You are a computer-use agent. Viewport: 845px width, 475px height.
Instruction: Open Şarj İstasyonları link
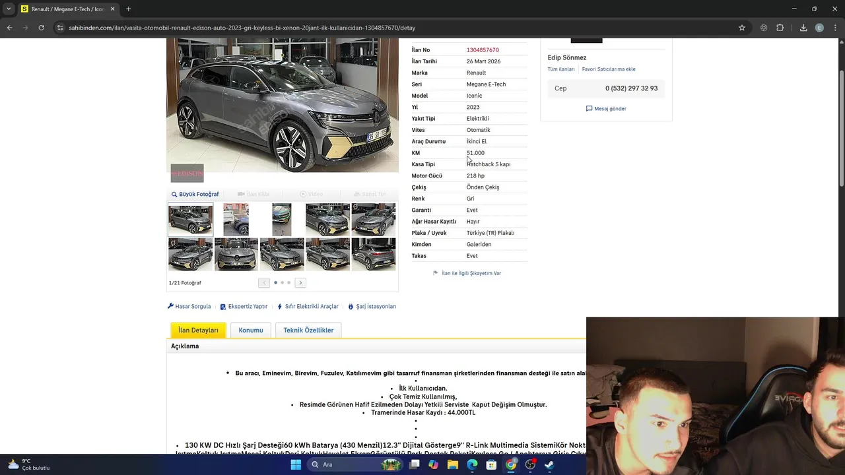coord(372,306)
